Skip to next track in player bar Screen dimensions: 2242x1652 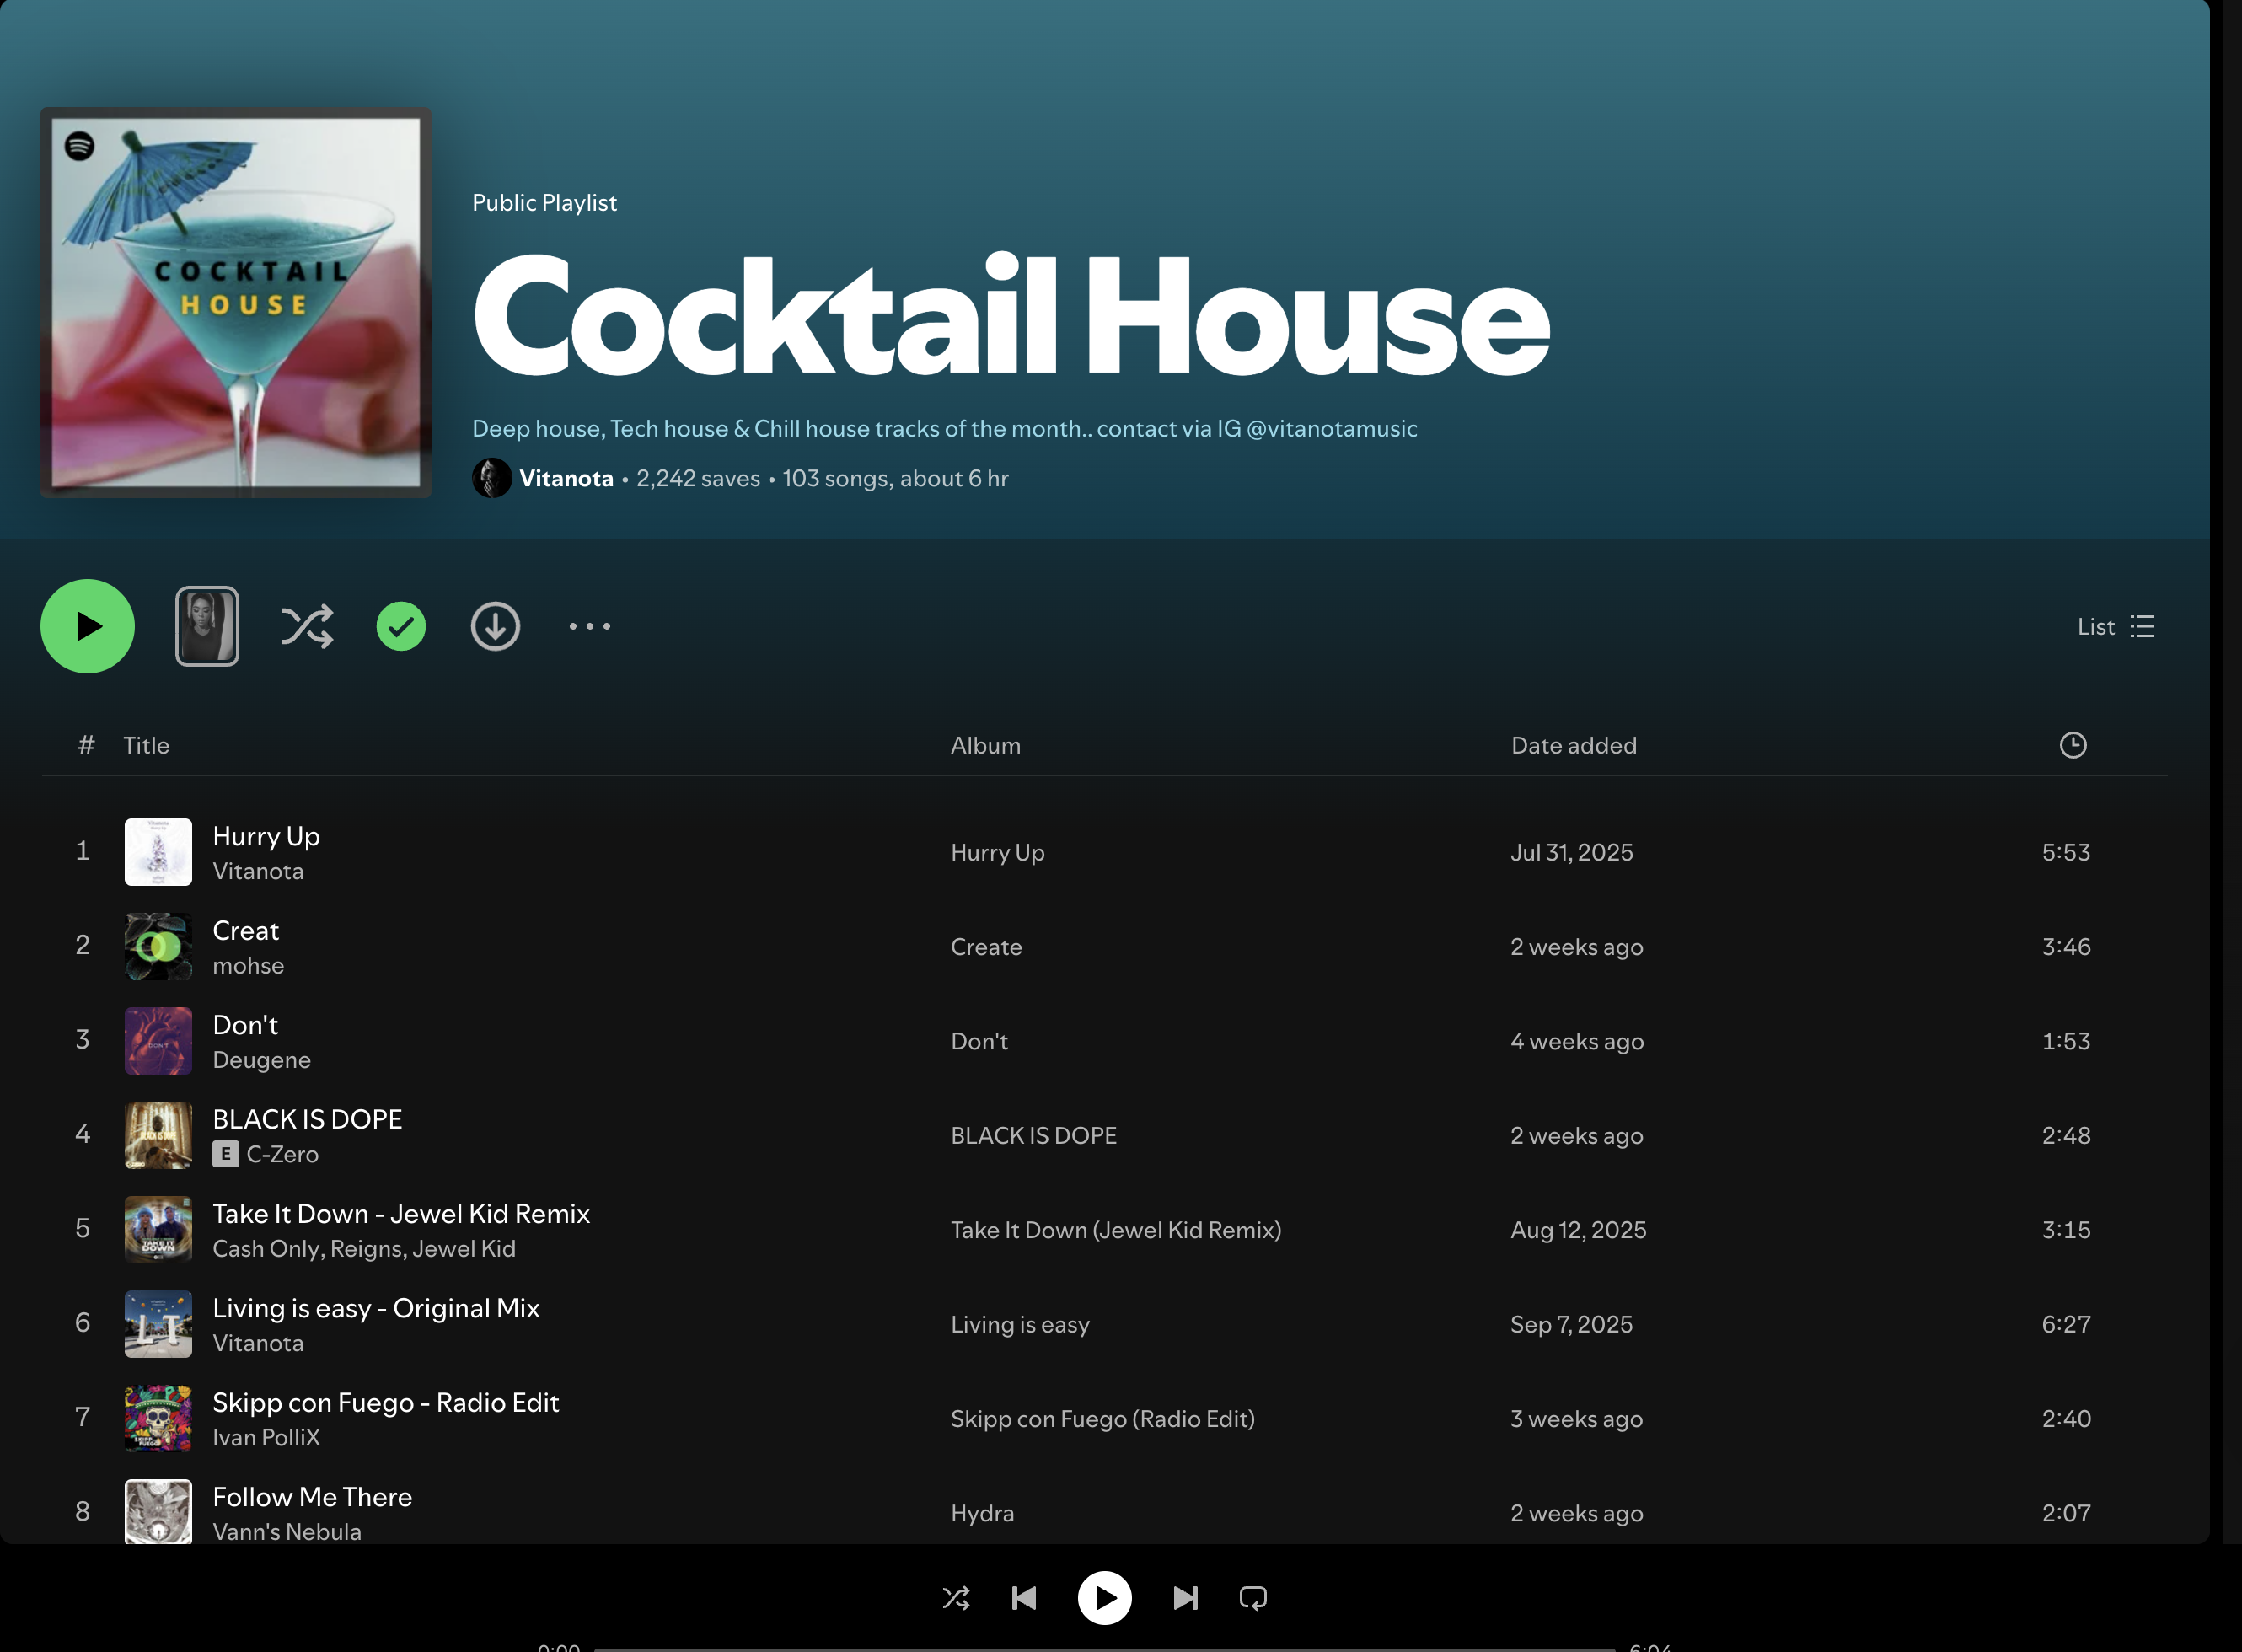coord(1185,1598)
